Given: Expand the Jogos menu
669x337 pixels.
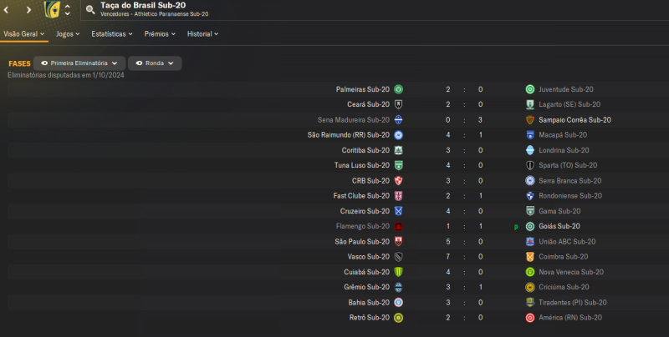Looking at the screenshot, I should coord(68,34).
